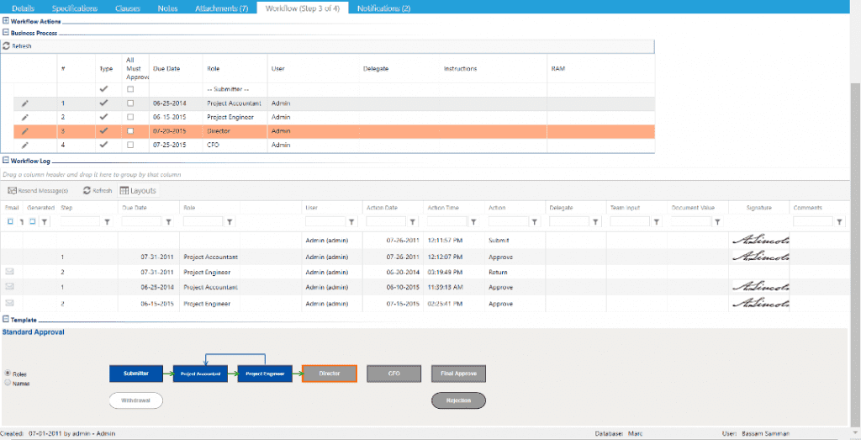Image resolution: width=861 pixels, height=440 pixels.
Task: Select the Roles radio button
Action: pos(8,373)
